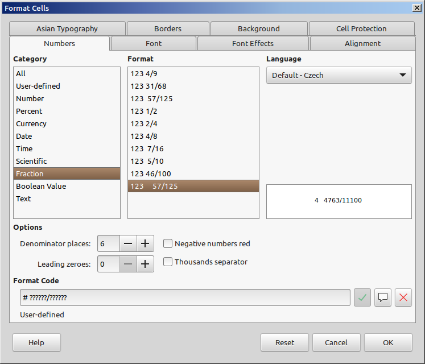This screenshot has height=364, width=425.
Task: Pick format 123 46/100
Action: [193, 173]
